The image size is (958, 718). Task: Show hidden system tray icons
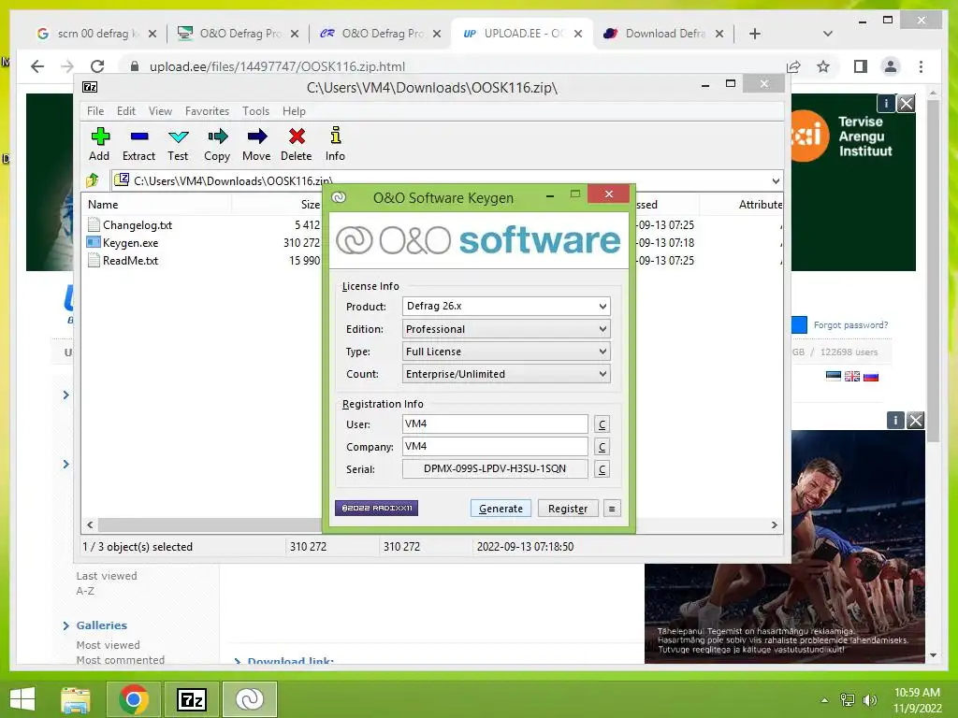(824, 700)
